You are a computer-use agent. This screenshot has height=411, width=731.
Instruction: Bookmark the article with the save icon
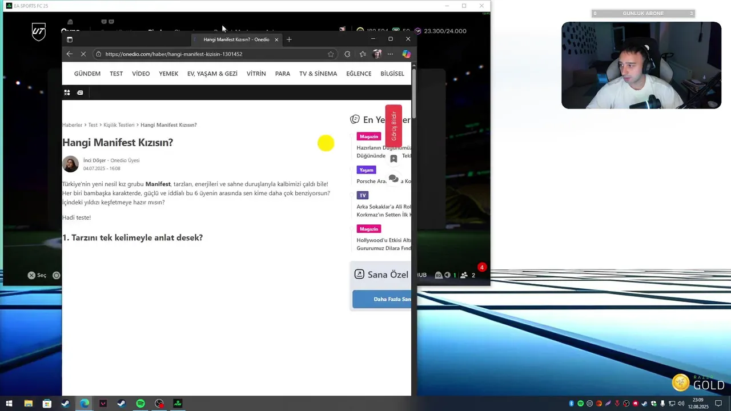click(x=393, y=159)
